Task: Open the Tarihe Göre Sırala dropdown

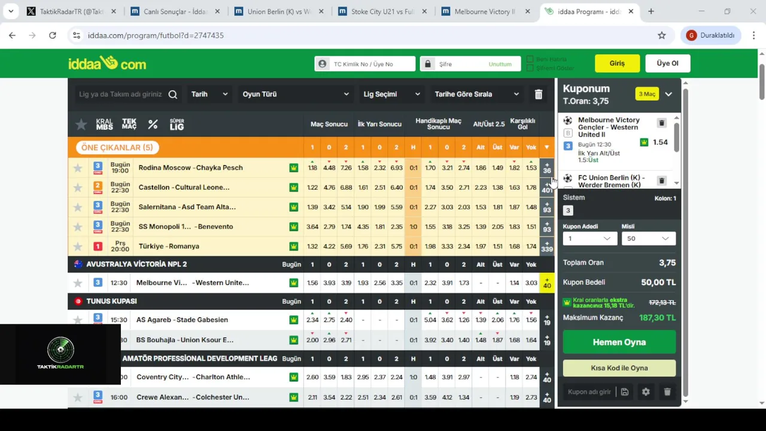Action: 477,94
